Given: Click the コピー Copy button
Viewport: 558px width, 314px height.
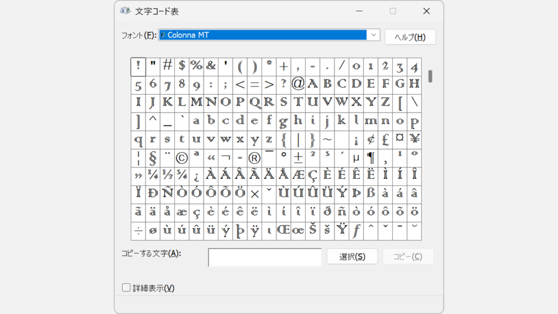Looking at the screenshot, I should coord(408,256).
